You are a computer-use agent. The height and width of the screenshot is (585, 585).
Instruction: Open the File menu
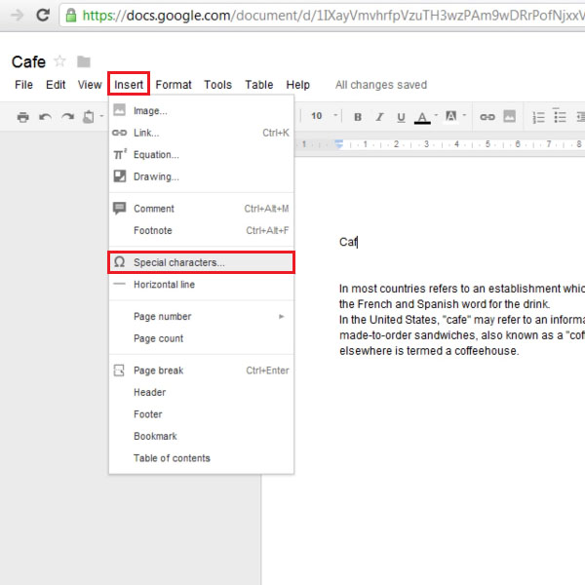tap(23, 85)
